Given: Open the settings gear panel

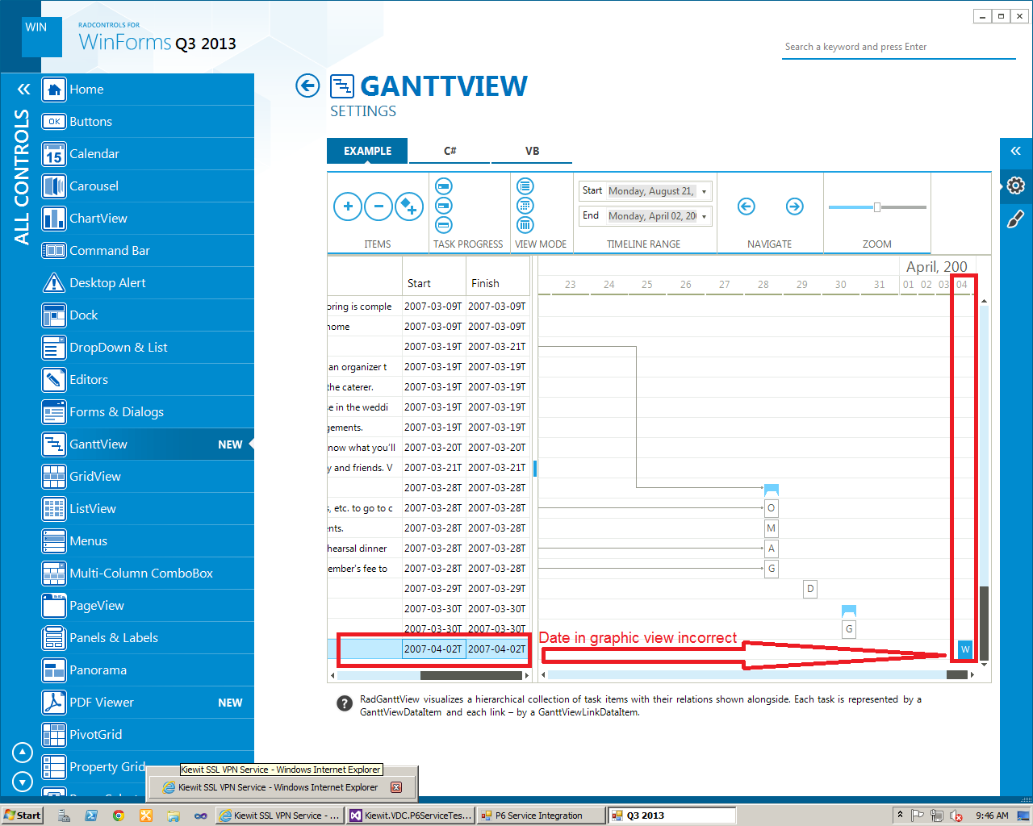Looking at the screenshot, I should [x=1016, y=186].
